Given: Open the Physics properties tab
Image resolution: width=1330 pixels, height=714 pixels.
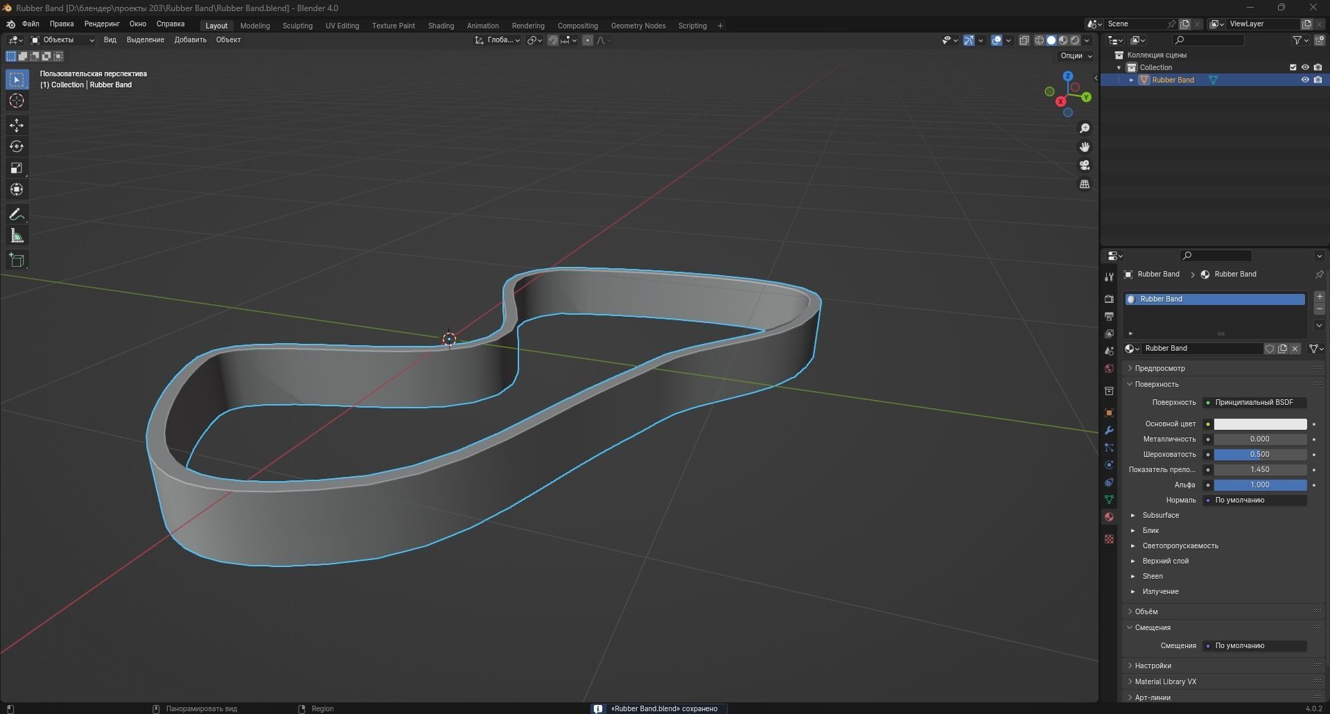Looking at the screenshot, I should (1109, 465).
